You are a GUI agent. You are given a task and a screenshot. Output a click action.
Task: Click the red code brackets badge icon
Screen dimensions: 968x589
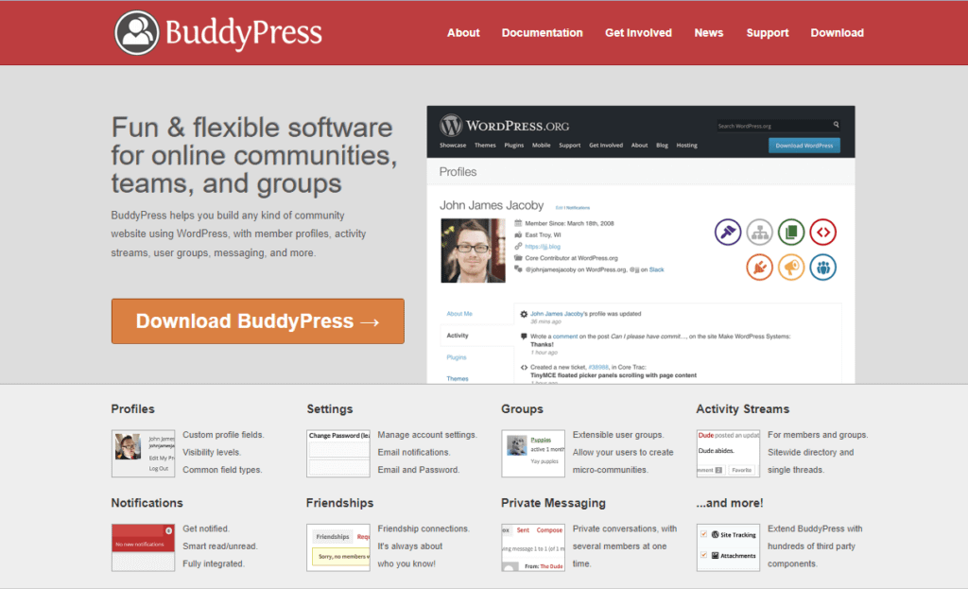point(823,233)
